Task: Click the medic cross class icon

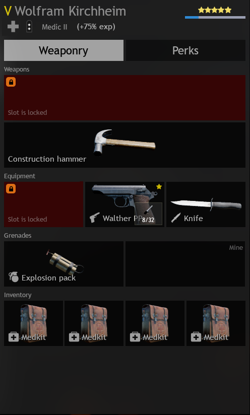Action: pyautogui.click(x=13, y=27)
